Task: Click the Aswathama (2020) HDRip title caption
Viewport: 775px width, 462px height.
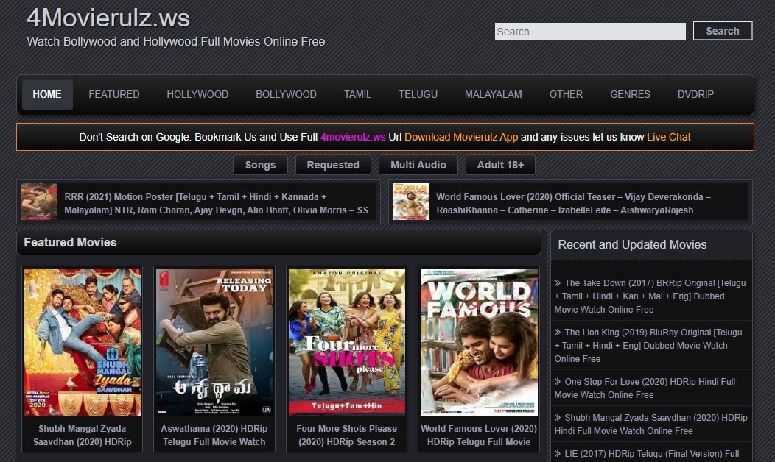Action: (x=214, y=436)
